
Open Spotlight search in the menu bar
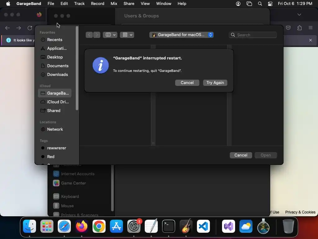point(260,4)
